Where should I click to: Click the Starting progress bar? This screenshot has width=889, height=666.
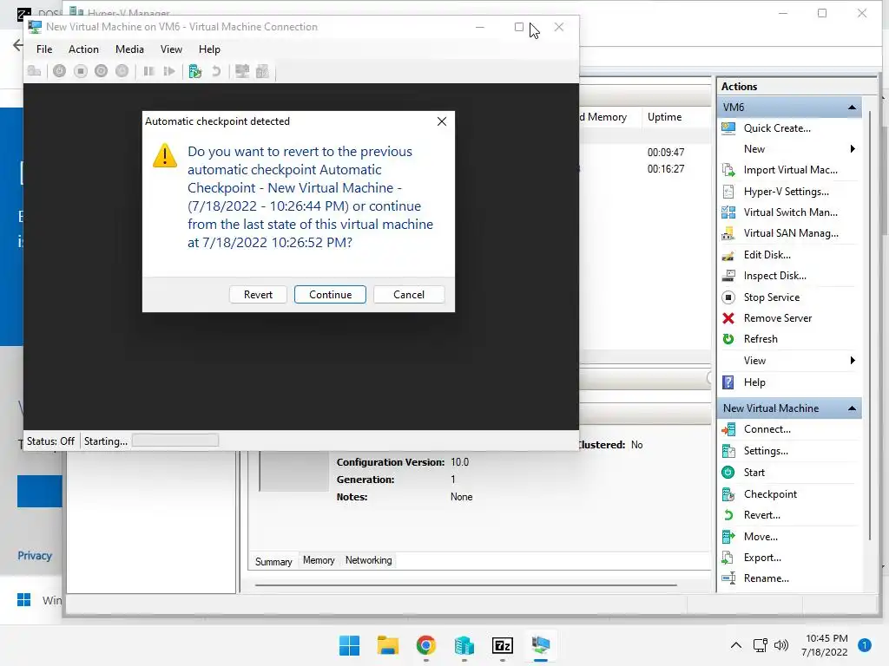click(175, 441)
